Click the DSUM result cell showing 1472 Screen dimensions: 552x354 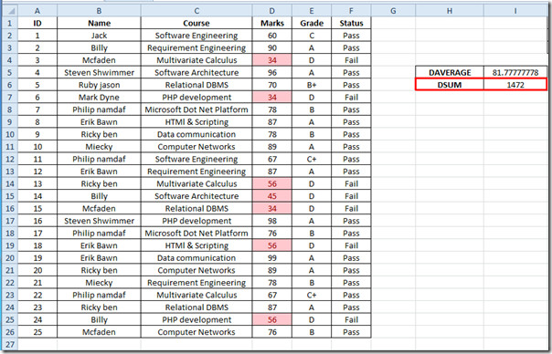pyautogui.click(x=515, y=85)
